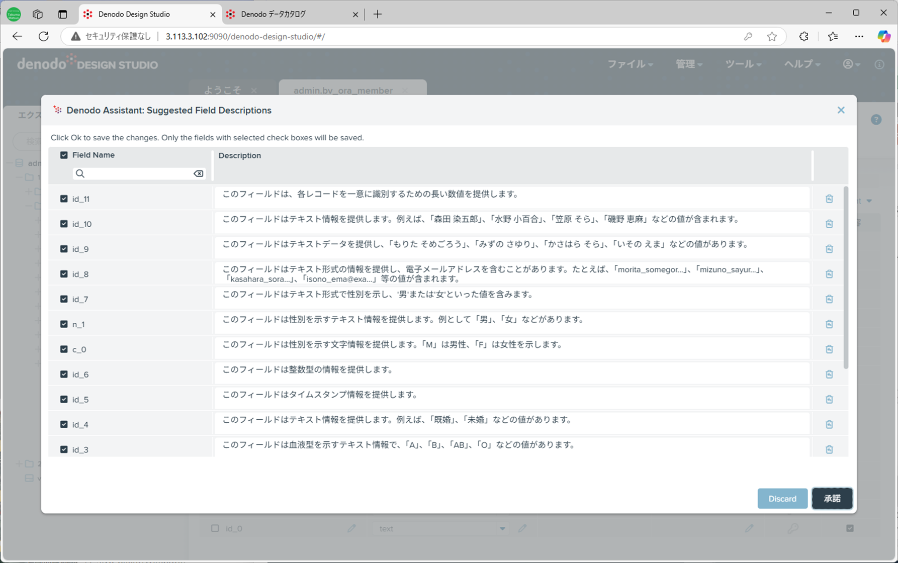Restore original description for the id_11 row

[829, 199]
